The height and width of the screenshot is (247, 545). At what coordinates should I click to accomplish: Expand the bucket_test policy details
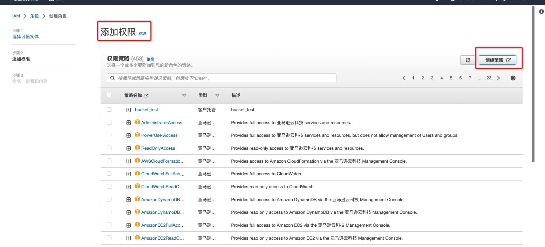(x=129, y=110)
